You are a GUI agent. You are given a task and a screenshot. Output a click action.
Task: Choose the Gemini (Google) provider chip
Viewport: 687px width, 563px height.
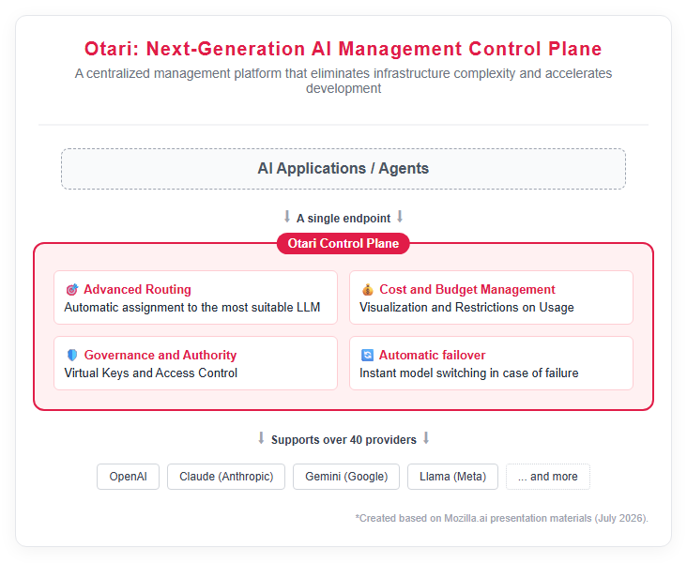[x=346, y=477]
